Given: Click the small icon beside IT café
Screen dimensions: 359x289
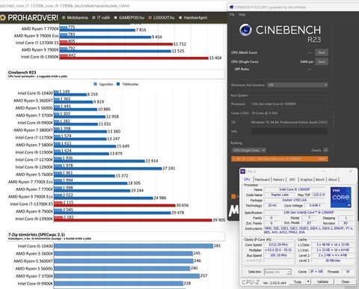Looking at the screenshot, I should click(x=93, y=18).
